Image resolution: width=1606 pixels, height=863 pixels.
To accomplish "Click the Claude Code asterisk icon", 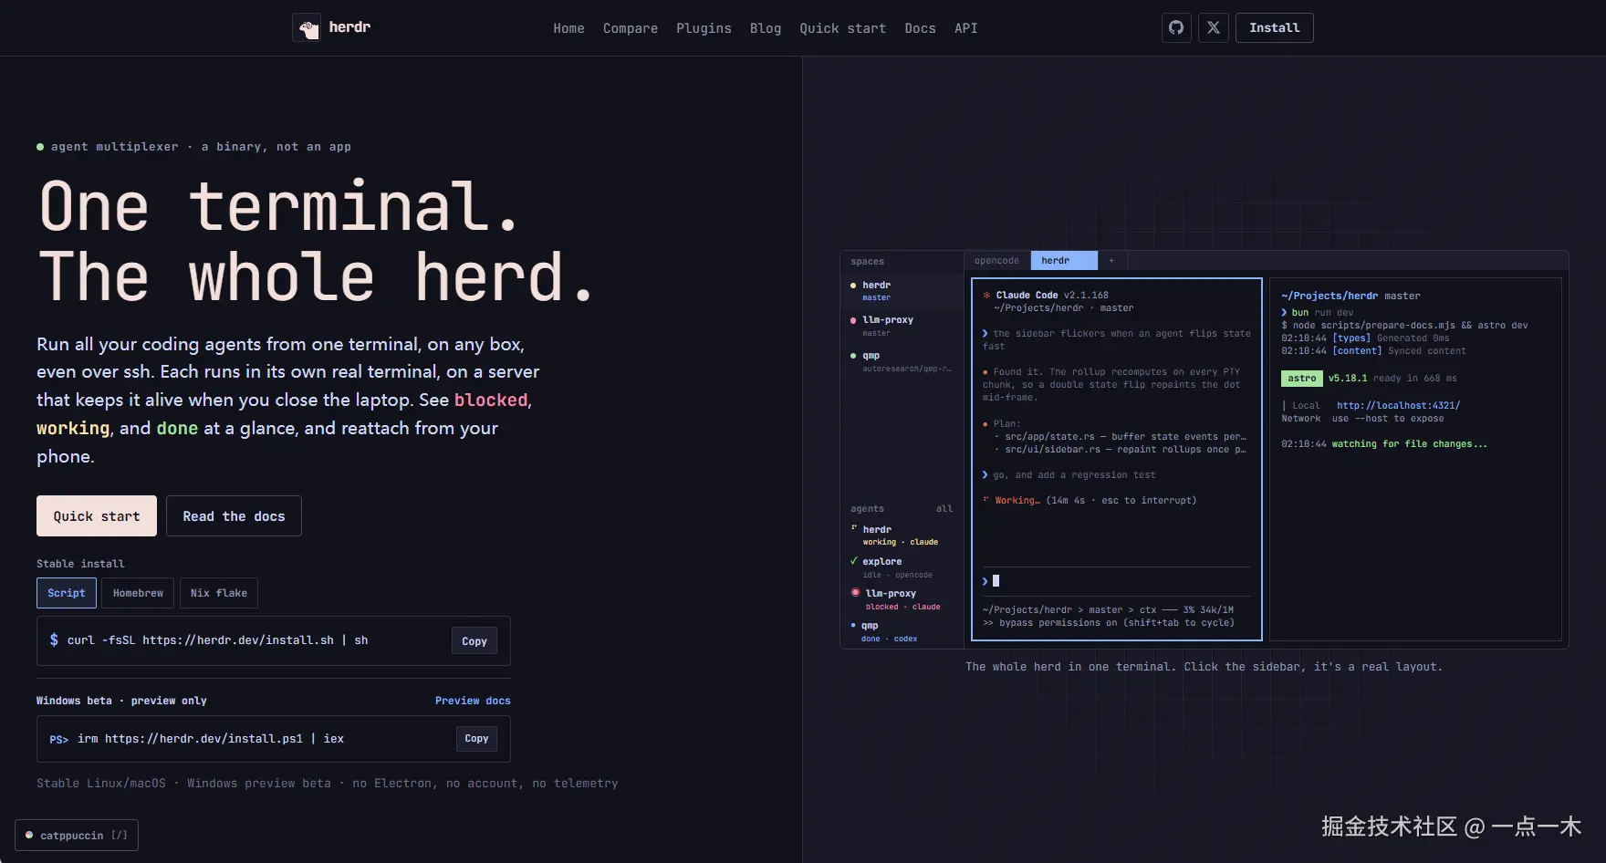I will pos(986,295).
